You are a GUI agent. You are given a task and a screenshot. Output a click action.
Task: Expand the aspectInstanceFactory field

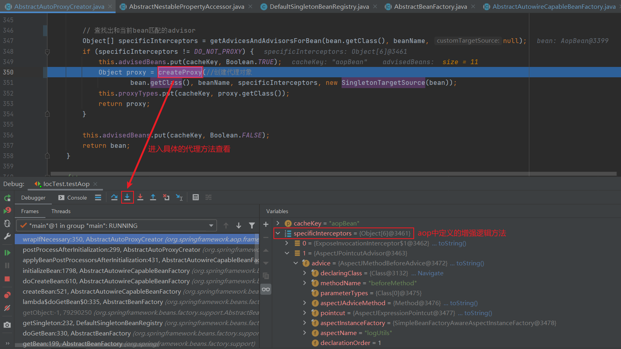(x=305, y=323)
